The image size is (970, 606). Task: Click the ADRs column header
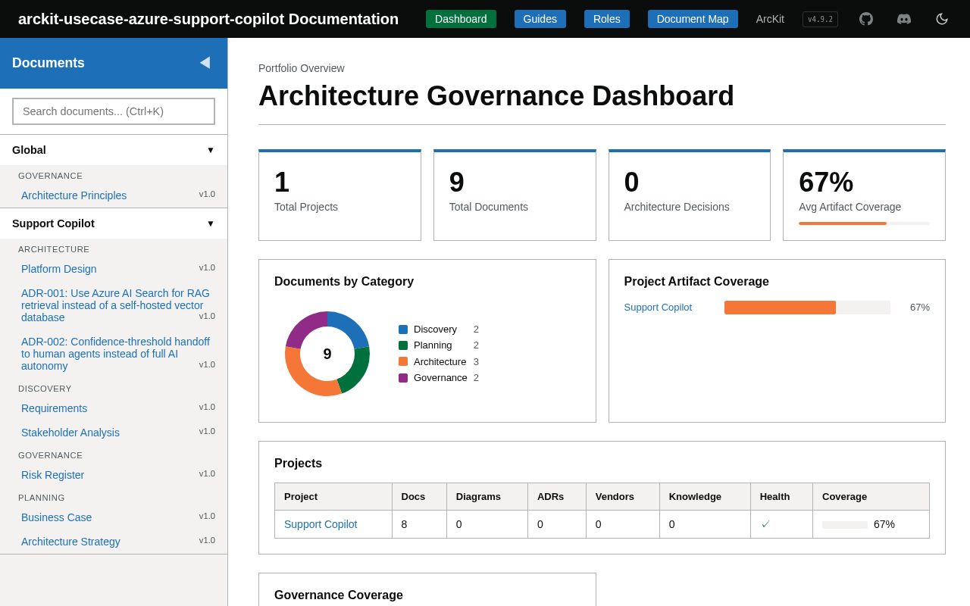pos(557,497)
